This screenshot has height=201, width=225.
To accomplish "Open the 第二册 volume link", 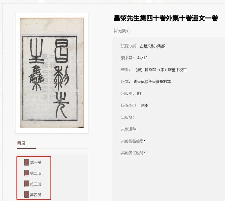I will point(36,173).
